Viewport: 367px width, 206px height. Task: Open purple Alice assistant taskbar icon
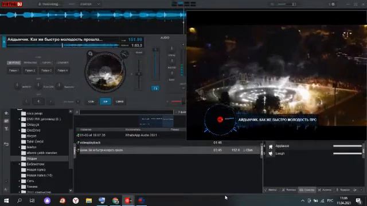point(47,201)
